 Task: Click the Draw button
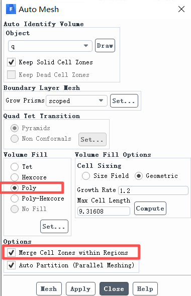point(105,46)
